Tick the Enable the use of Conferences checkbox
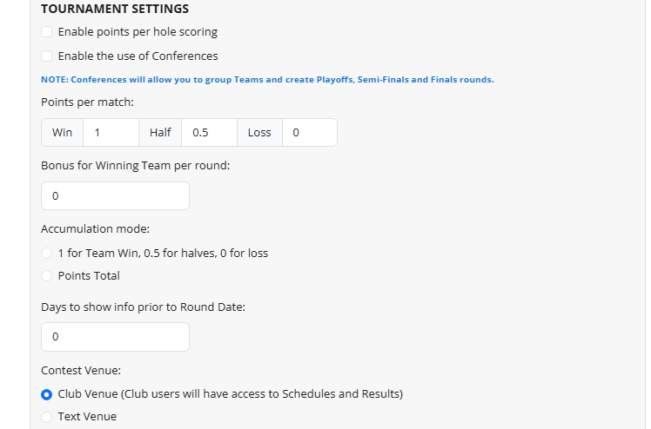Screen dimensions: 651x429 pos(47,56)
